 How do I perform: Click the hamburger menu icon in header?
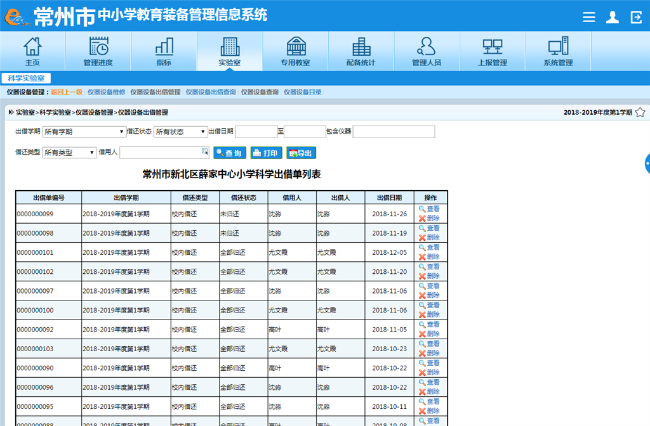588,17
